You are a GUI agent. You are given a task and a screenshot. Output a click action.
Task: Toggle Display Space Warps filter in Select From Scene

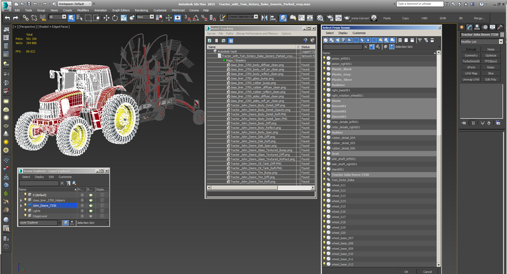tap(356, 40)
